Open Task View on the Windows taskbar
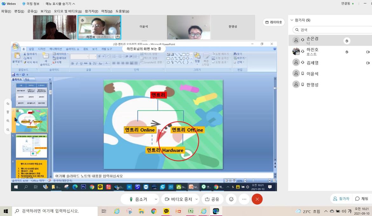 [x=104, y=211]
